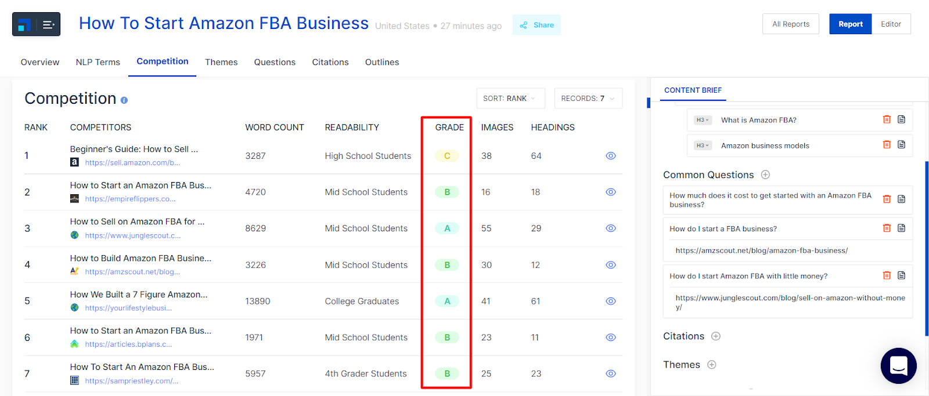Open the note icon for 'How do I start a FBA business?'

901,228
